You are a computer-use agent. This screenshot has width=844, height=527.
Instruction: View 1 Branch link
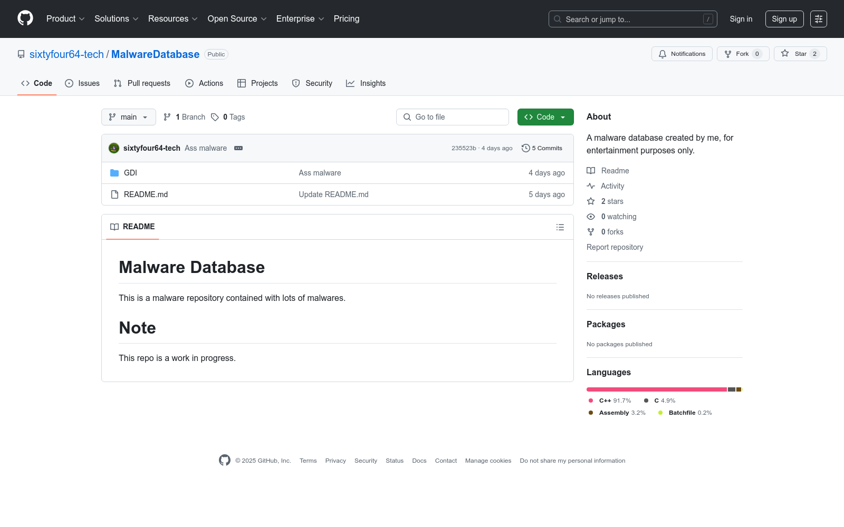click(x=184, y=117)
